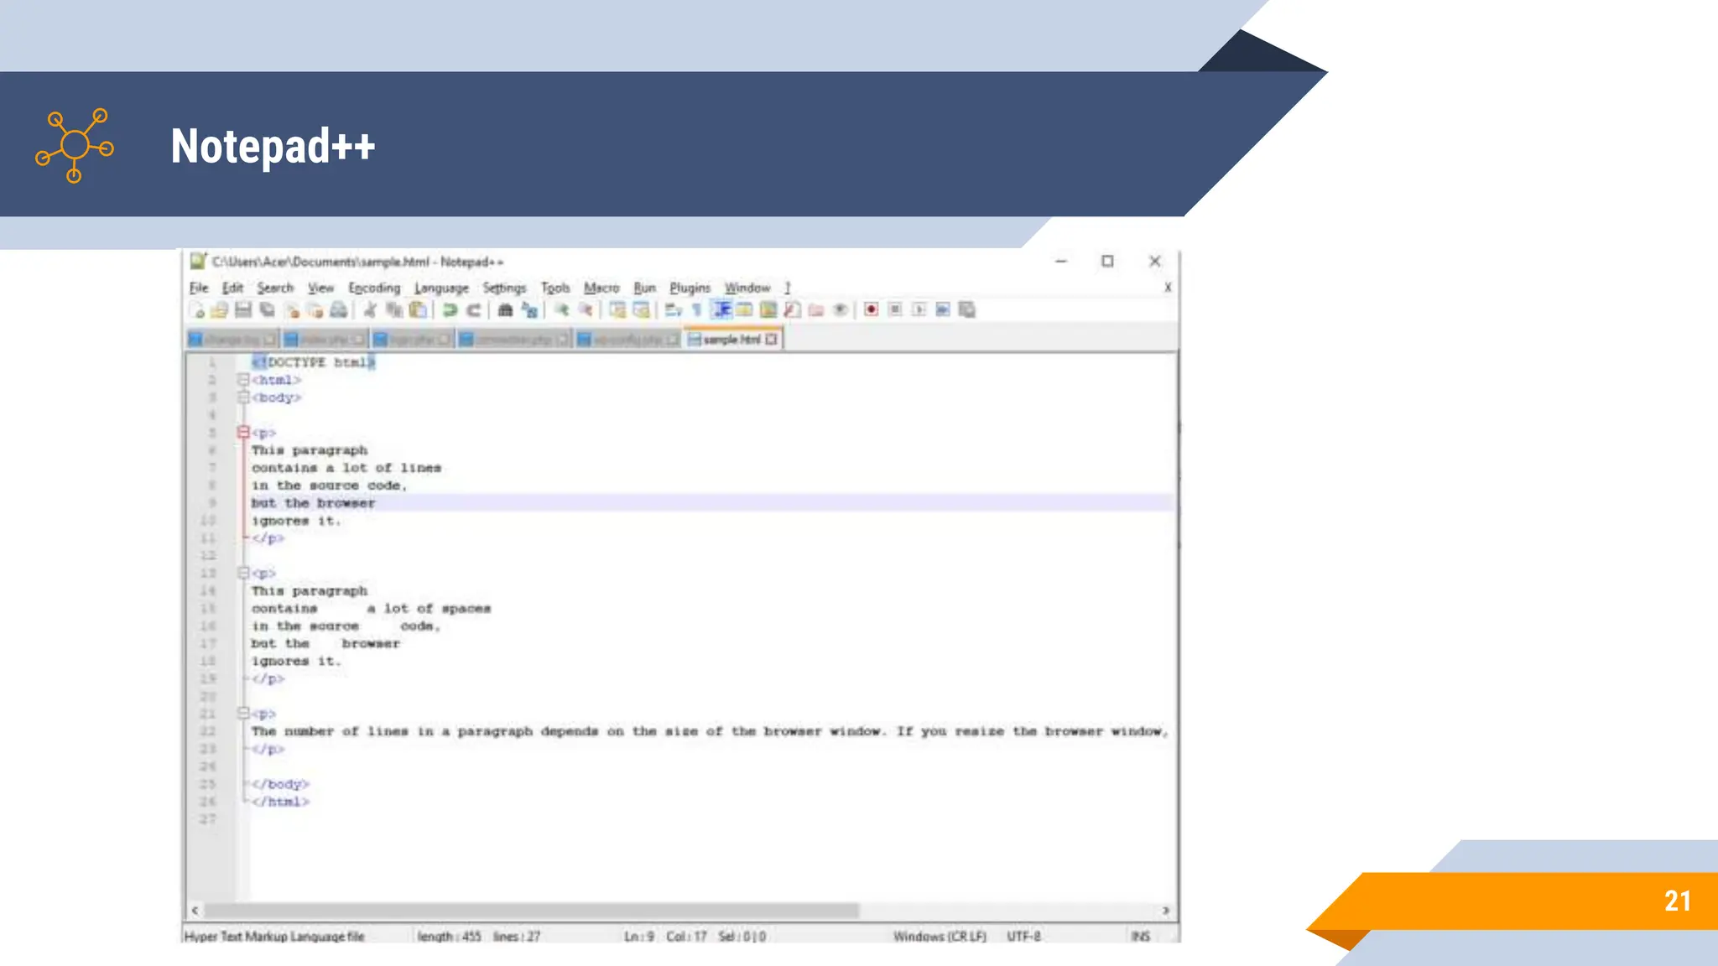Image resolution: width=1718 pixels, height=966 pixels.
Task: Click the Print toolbar icon
Action: click(338, 310)
